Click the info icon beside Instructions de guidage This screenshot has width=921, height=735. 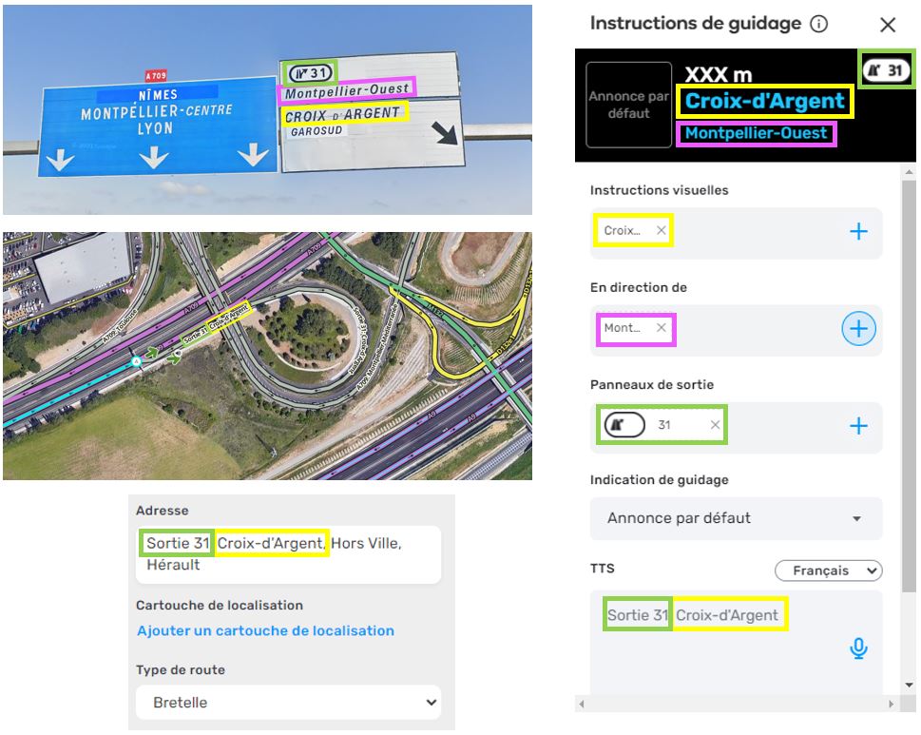[x=818, y=25]
